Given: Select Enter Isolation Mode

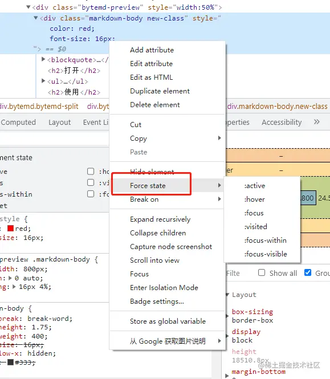Looking at the screenshot, I should pyautogui.click(x=168, y=288).
